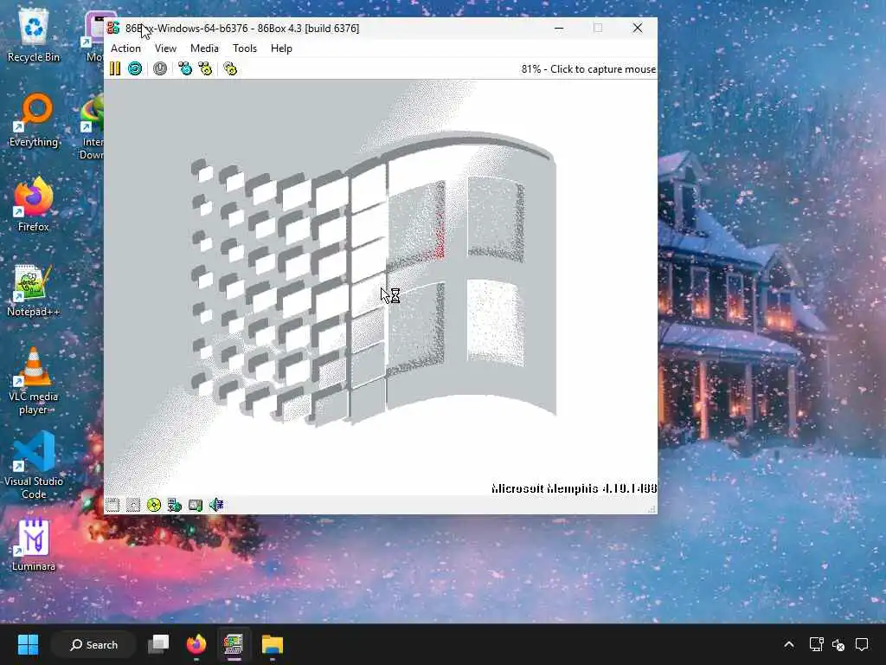The width and height of the screenshot is (886, 665).
Task: Open the View menu
Action: tap(165, 48)
